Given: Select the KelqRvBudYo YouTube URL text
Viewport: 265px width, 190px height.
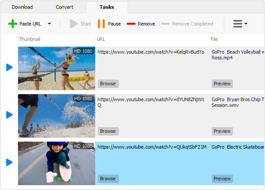Looking at the screenshot, I should tap(151, 52).
